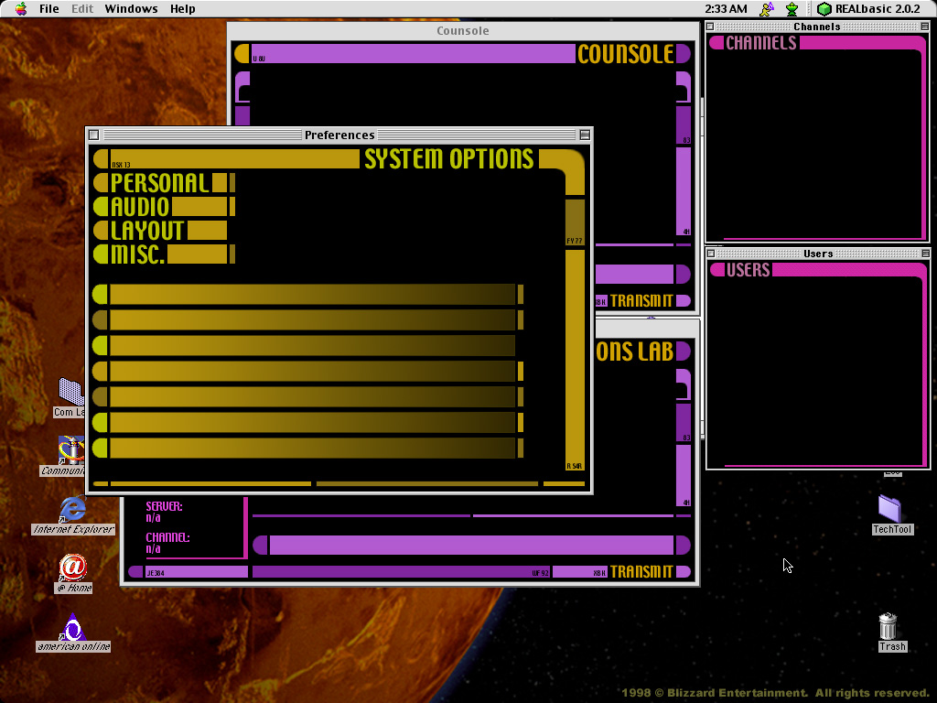
Task: Click the SYSTEM OPTIONS header in Preferences
Action: [x=448, y=159]
